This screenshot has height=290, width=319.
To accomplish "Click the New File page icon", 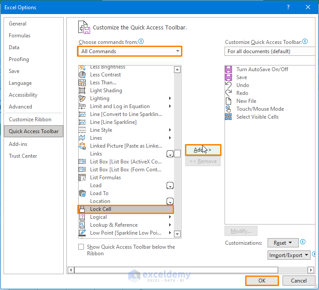I will click(x=228, y=101).
